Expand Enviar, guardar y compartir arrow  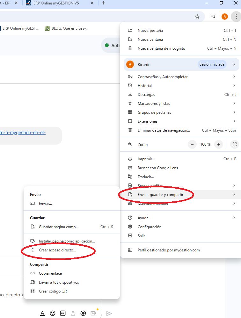pyautogui.click(x=234, y=194)
